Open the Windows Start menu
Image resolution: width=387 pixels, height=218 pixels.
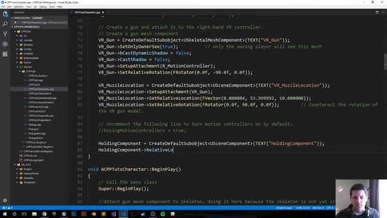[5, 214]
